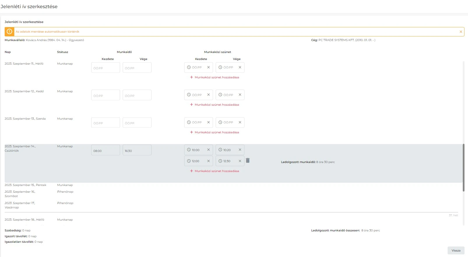The width and height of the screenshot is (468, 257).
Task: Open clock picker for September 12 break end
Action: pyautogui.click(x=220, y=95)
